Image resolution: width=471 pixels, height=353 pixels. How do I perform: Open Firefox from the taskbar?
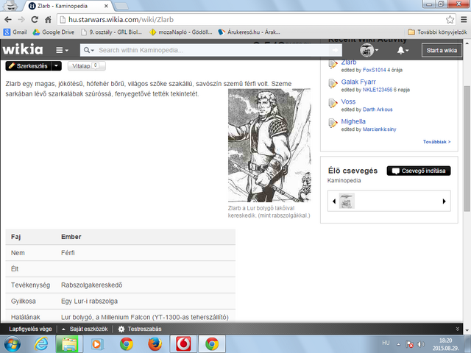click(x=155, y=344)
